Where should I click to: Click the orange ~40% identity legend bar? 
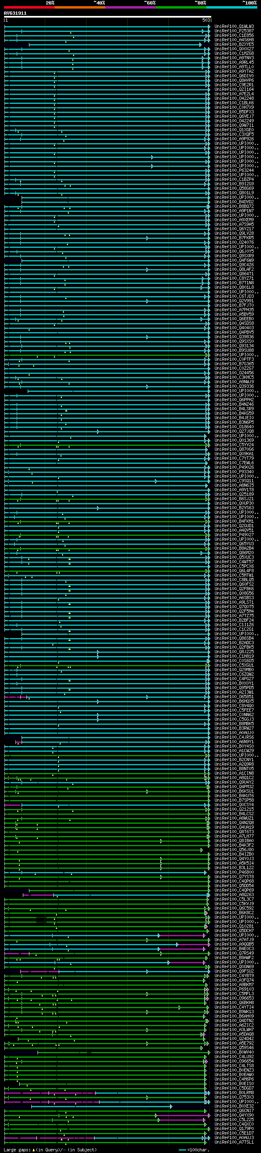coord(80,7)
